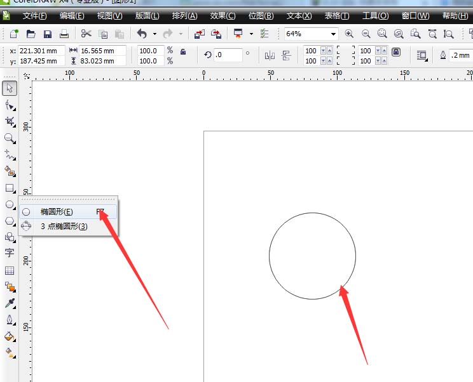The image size is (473, 382).
Task: Open the undo history dropdown arrow
Action: 154,34
